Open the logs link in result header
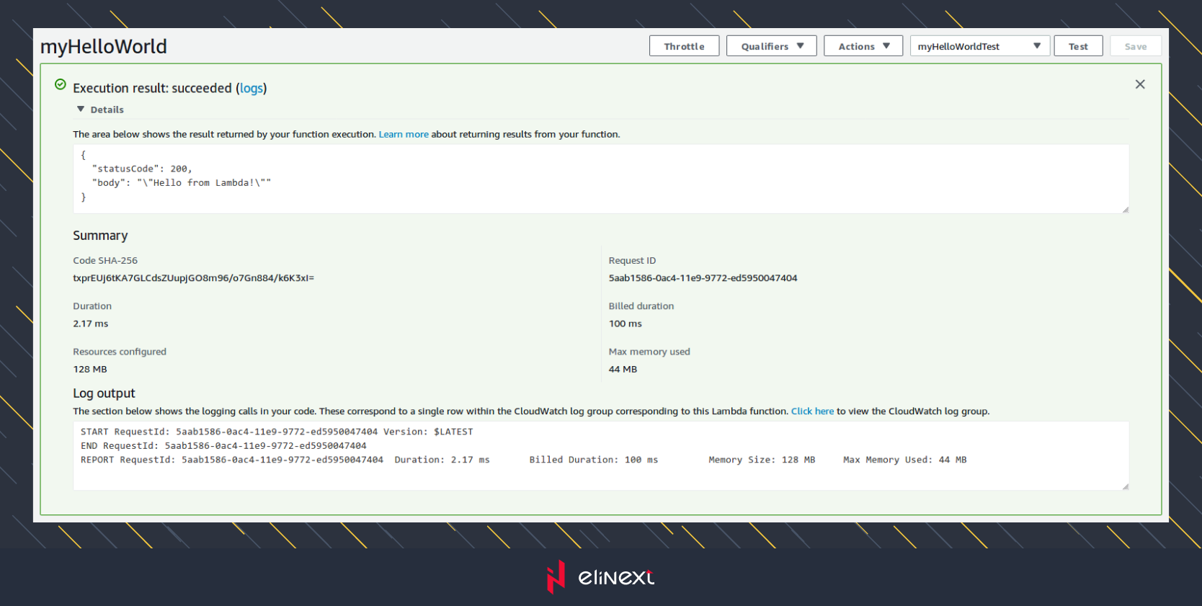This screenshot has width=1202, height=606. coord(251,88)
